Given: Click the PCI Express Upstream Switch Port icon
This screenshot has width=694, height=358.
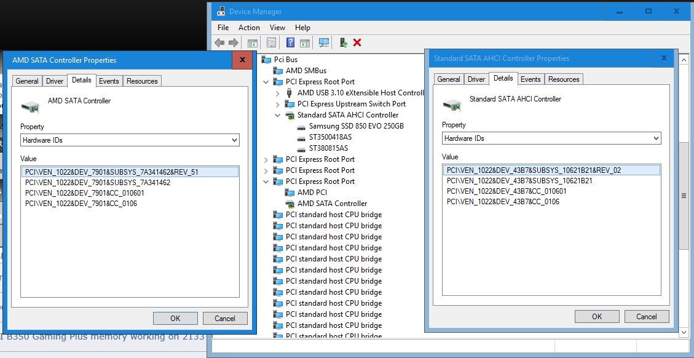Looking at the screenshot, I should (x=290, y=104).
